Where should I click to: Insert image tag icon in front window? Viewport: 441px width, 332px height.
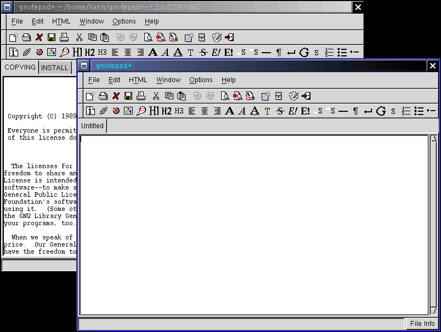pos(128,111)
